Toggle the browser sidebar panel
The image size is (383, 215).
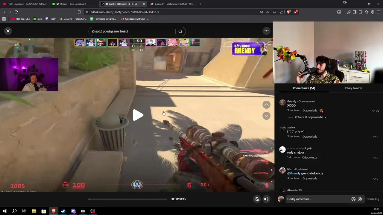coord(355,12)
